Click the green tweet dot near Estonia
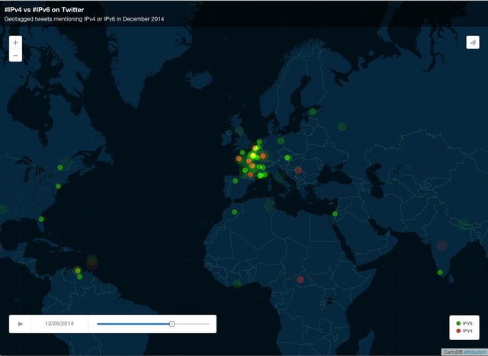Viewport: 488px width, 356px height. pyautogui.click(x=313, y=111)
